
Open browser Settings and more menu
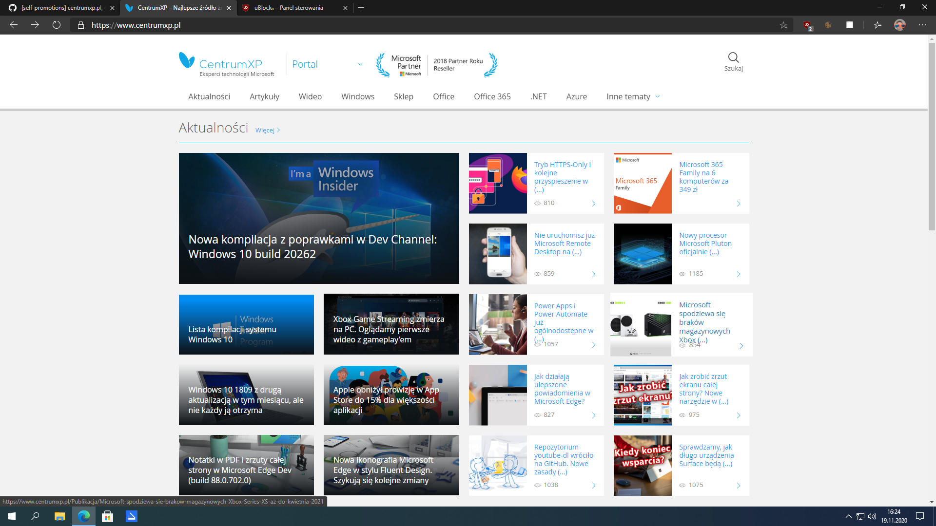(x=922, y=25)
